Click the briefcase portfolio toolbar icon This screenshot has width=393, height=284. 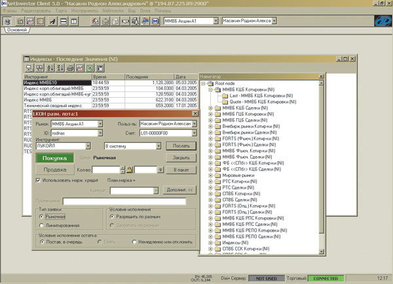click(x=105, y=22)
